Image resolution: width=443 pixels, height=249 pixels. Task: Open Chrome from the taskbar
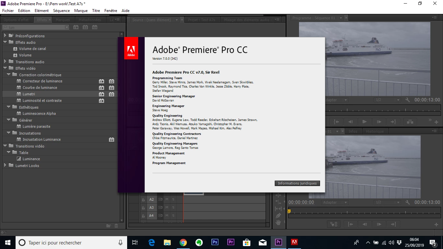point(183,242)
